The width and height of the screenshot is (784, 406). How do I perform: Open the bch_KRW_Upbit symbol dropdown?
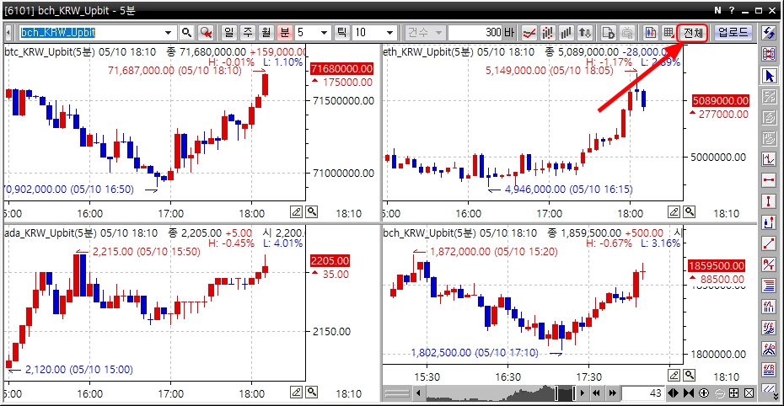pyautogui.click(x=169, y=33)
